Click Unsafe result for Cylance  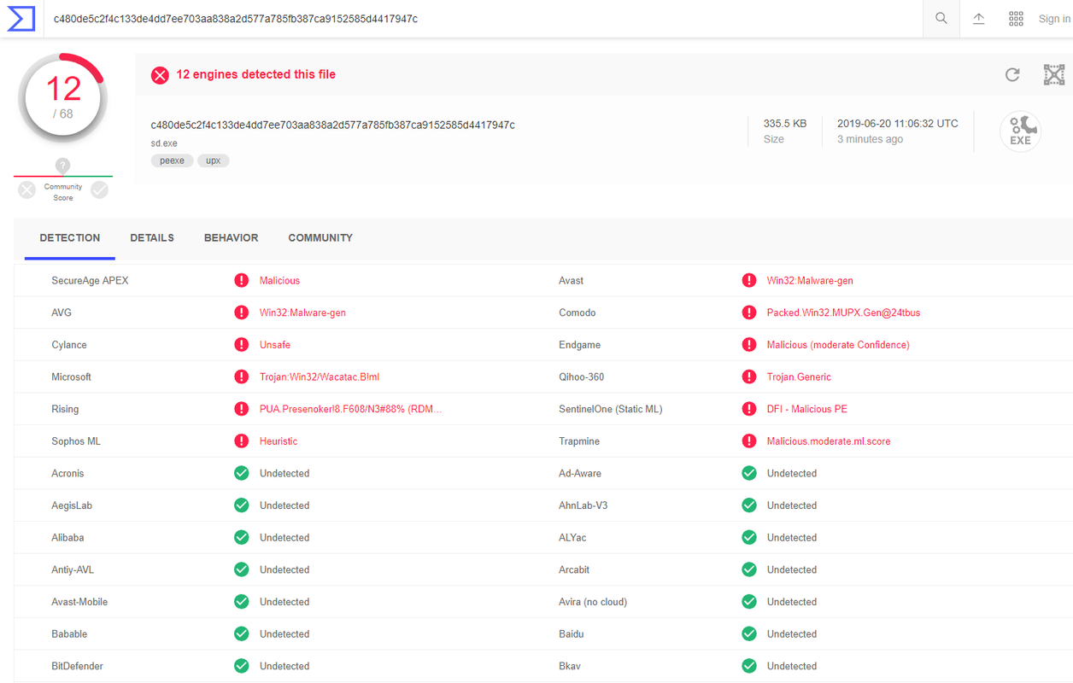[275, 345]
